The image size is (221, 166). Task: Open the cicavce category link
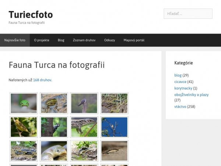180,82
